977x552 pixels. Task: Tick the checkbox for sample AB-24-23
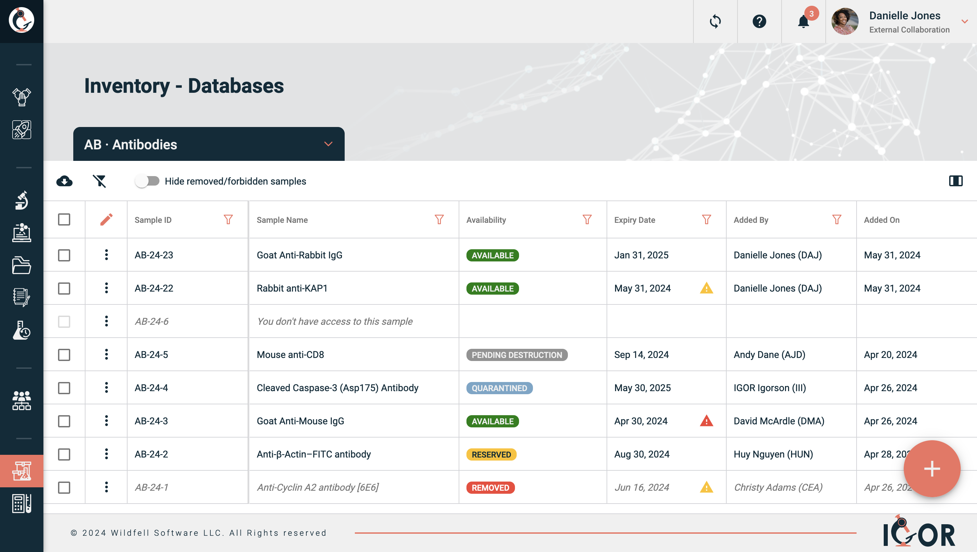[64, 255]
